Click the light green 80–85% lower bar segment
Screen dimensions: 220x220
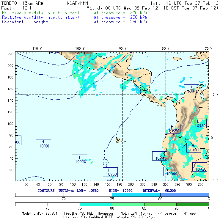pyautogui.click(x=128, y=204)
